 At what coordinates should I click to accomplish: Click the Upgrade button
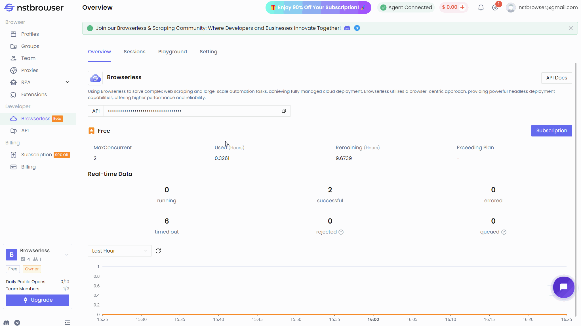coord(37,300)
